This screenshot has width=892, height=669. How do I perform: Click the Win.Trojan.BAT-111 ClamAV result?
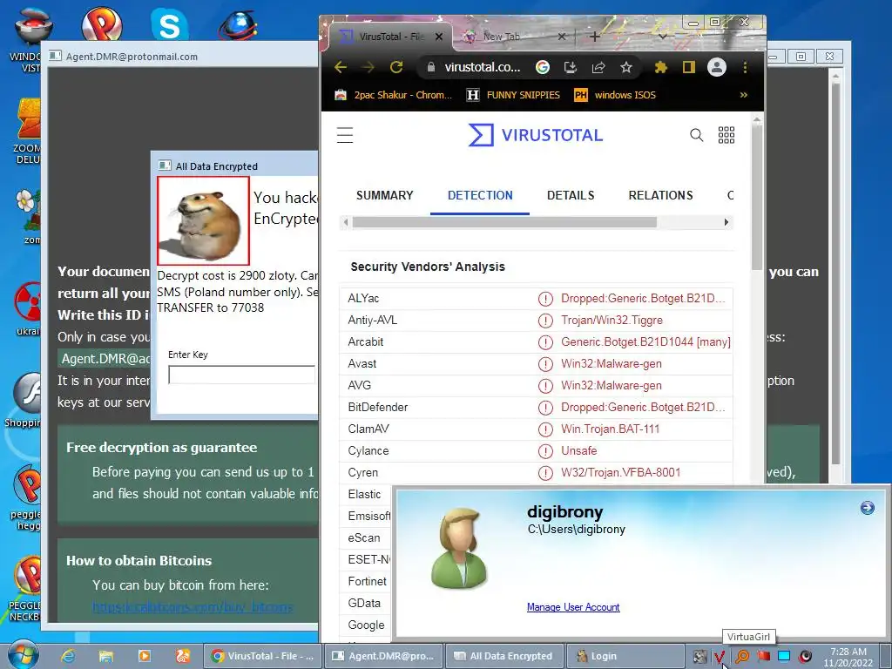click(611, 429)
